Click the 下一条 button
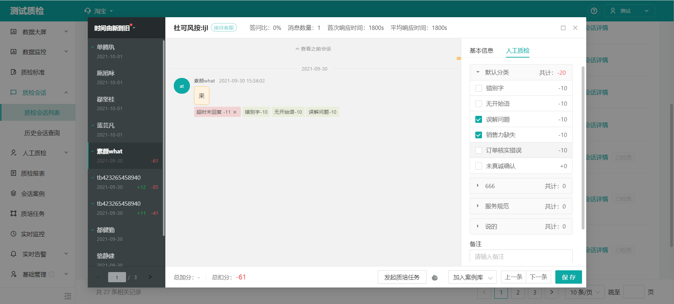 pyautogui.click(x=538, y=277)
